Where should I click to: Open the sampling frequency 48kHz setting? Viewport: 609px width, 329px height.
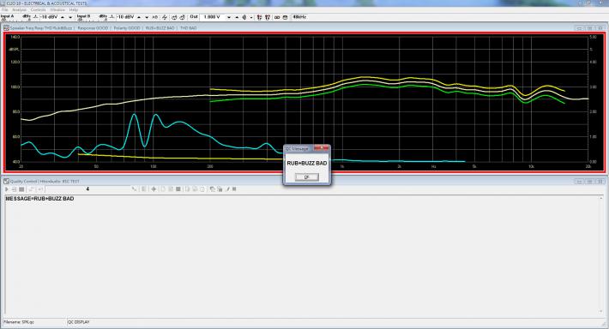pyautogui.click(x=299, y=17)
